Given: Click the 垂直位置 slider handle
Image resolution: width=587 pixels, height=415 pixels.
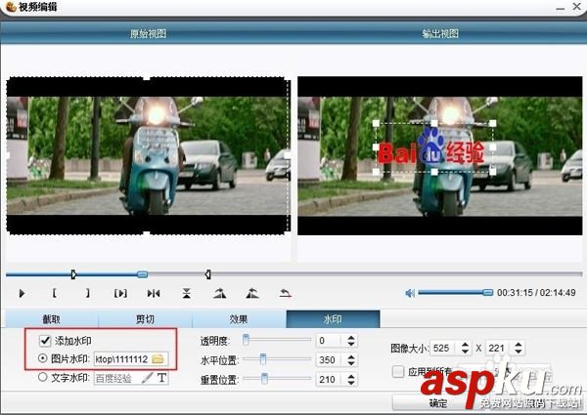Looking at the screenshot, I should coord(265,379).
